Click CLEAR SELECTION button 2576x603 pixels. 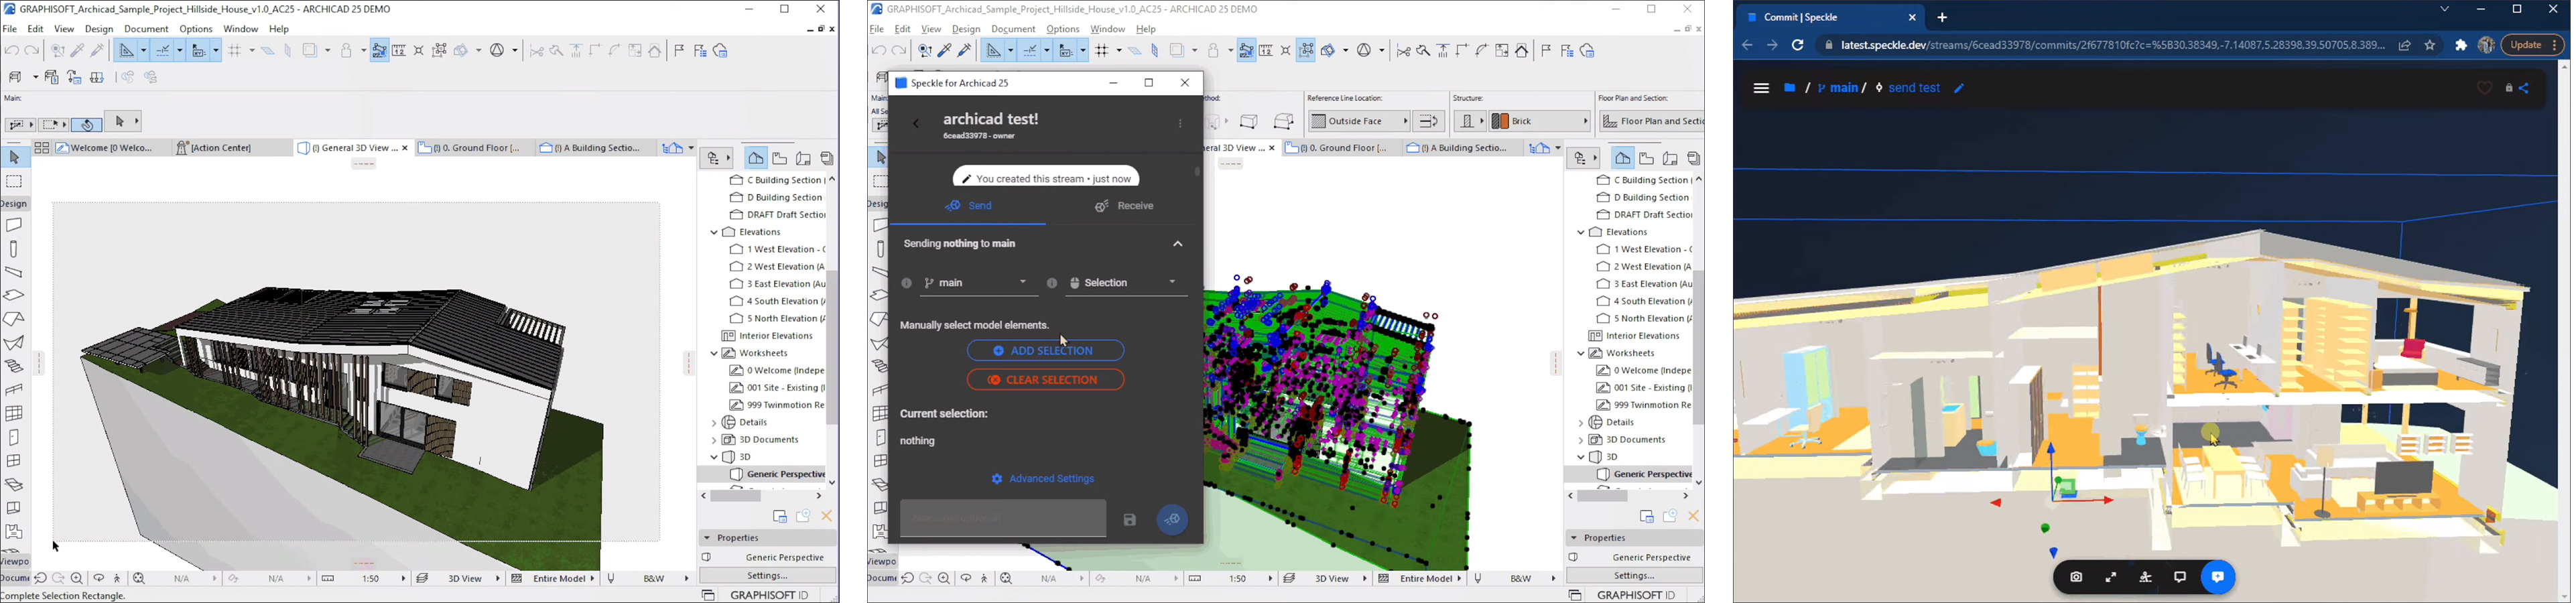pos(1046,380)
